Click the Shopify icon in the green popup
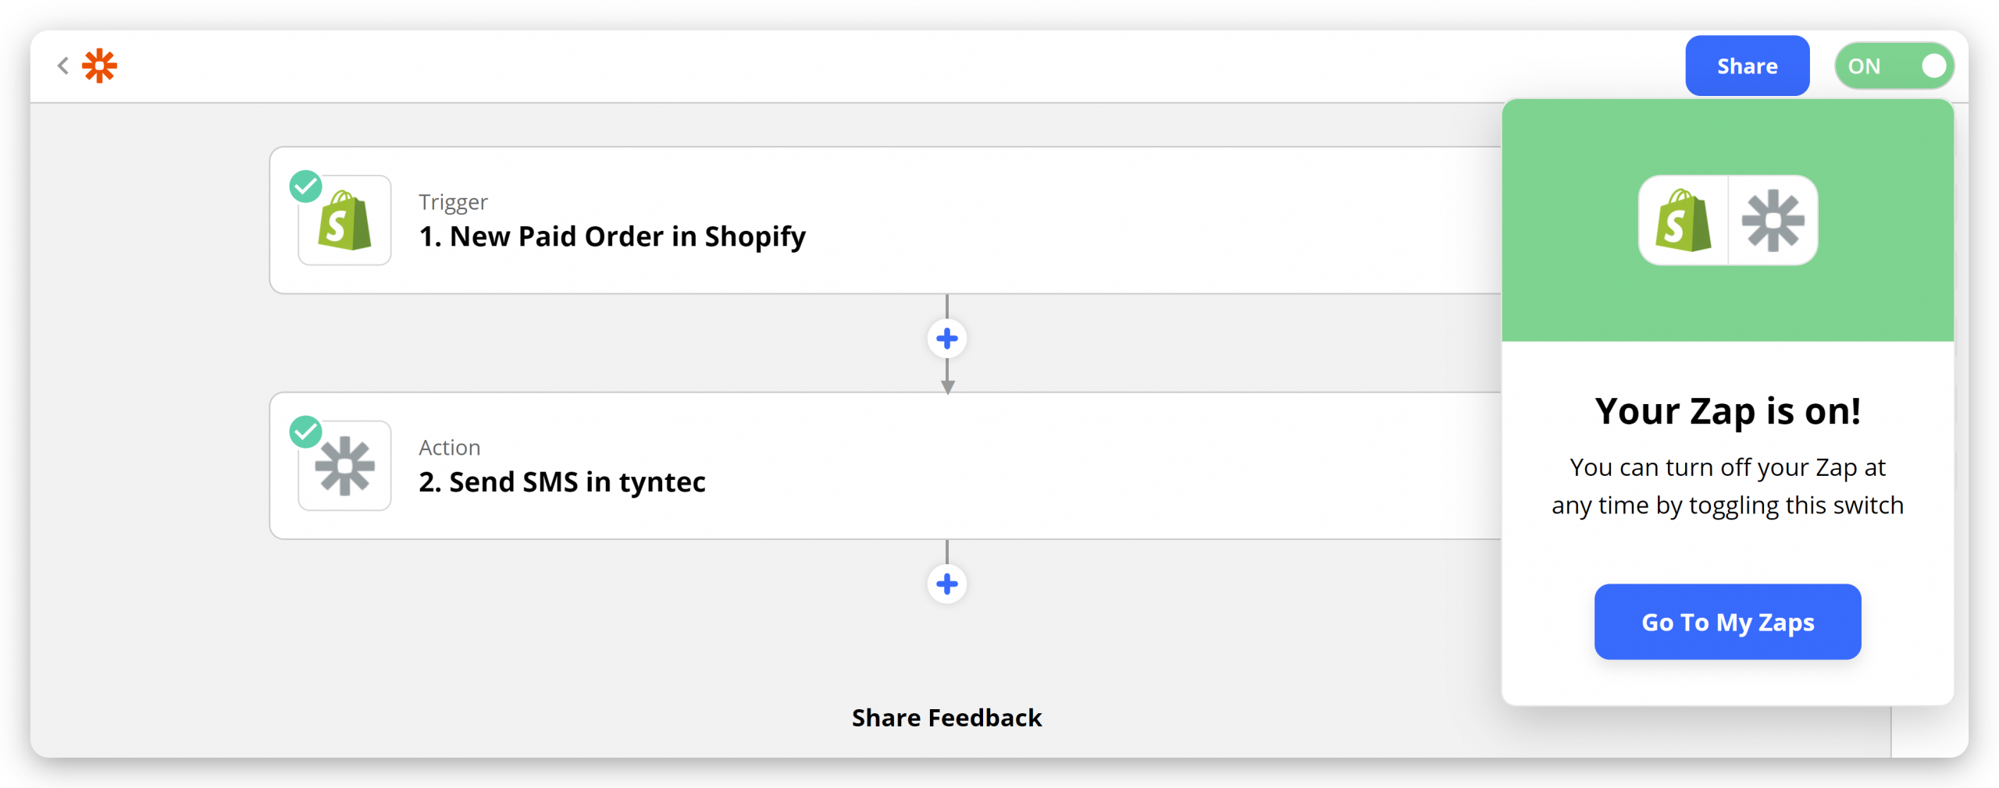The height and width of the screenshot is (788, 1999). point(1684,220)
